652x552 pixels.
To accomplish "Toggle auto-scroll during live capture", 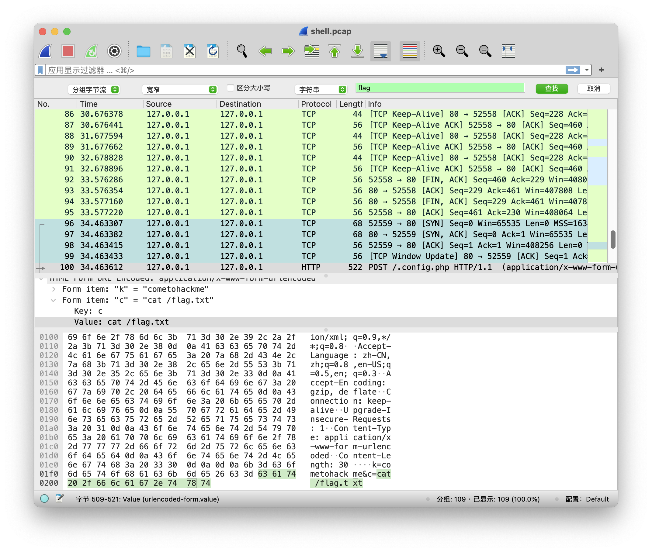I will coord(381,51).
